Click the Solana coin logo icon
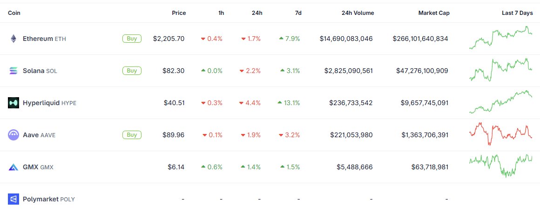 pyautogui.click(x=13, y=71)
